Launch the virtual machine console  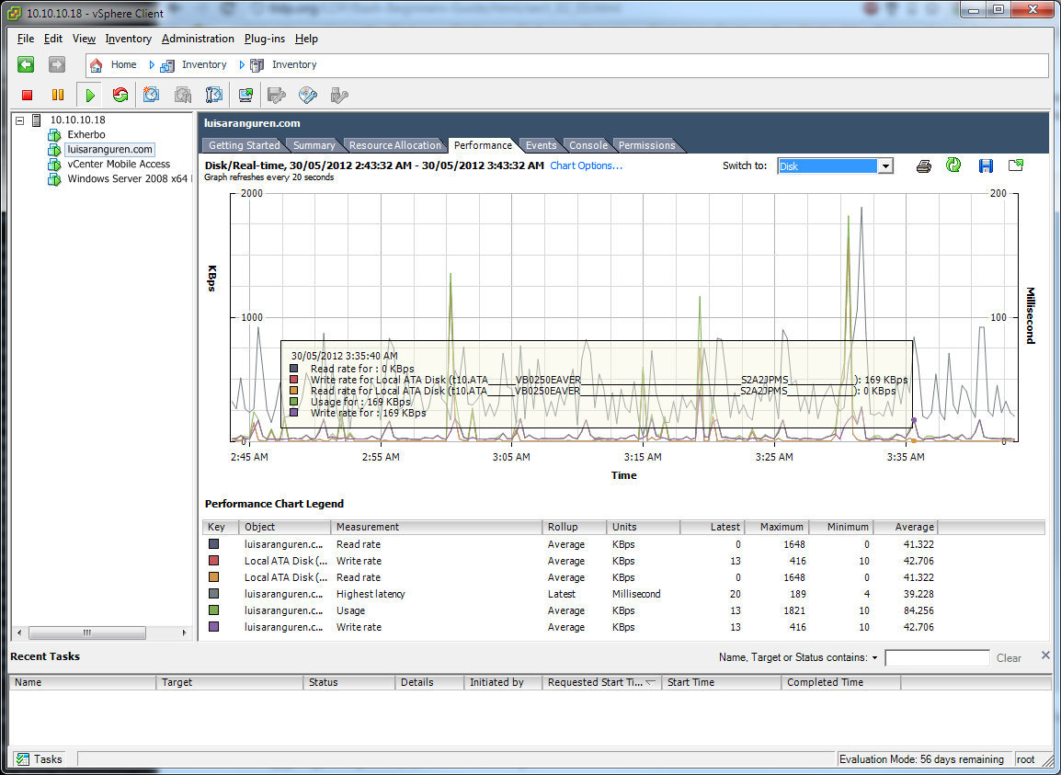(245, 96)
